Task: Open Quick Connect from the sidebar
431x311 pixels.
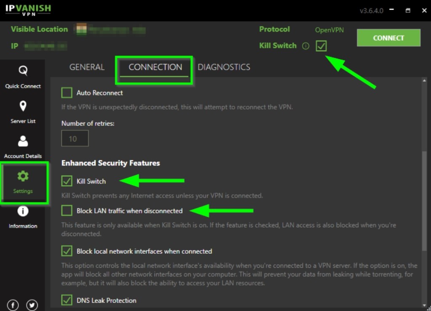Action: pyautogui.click(x=23, y=77)
